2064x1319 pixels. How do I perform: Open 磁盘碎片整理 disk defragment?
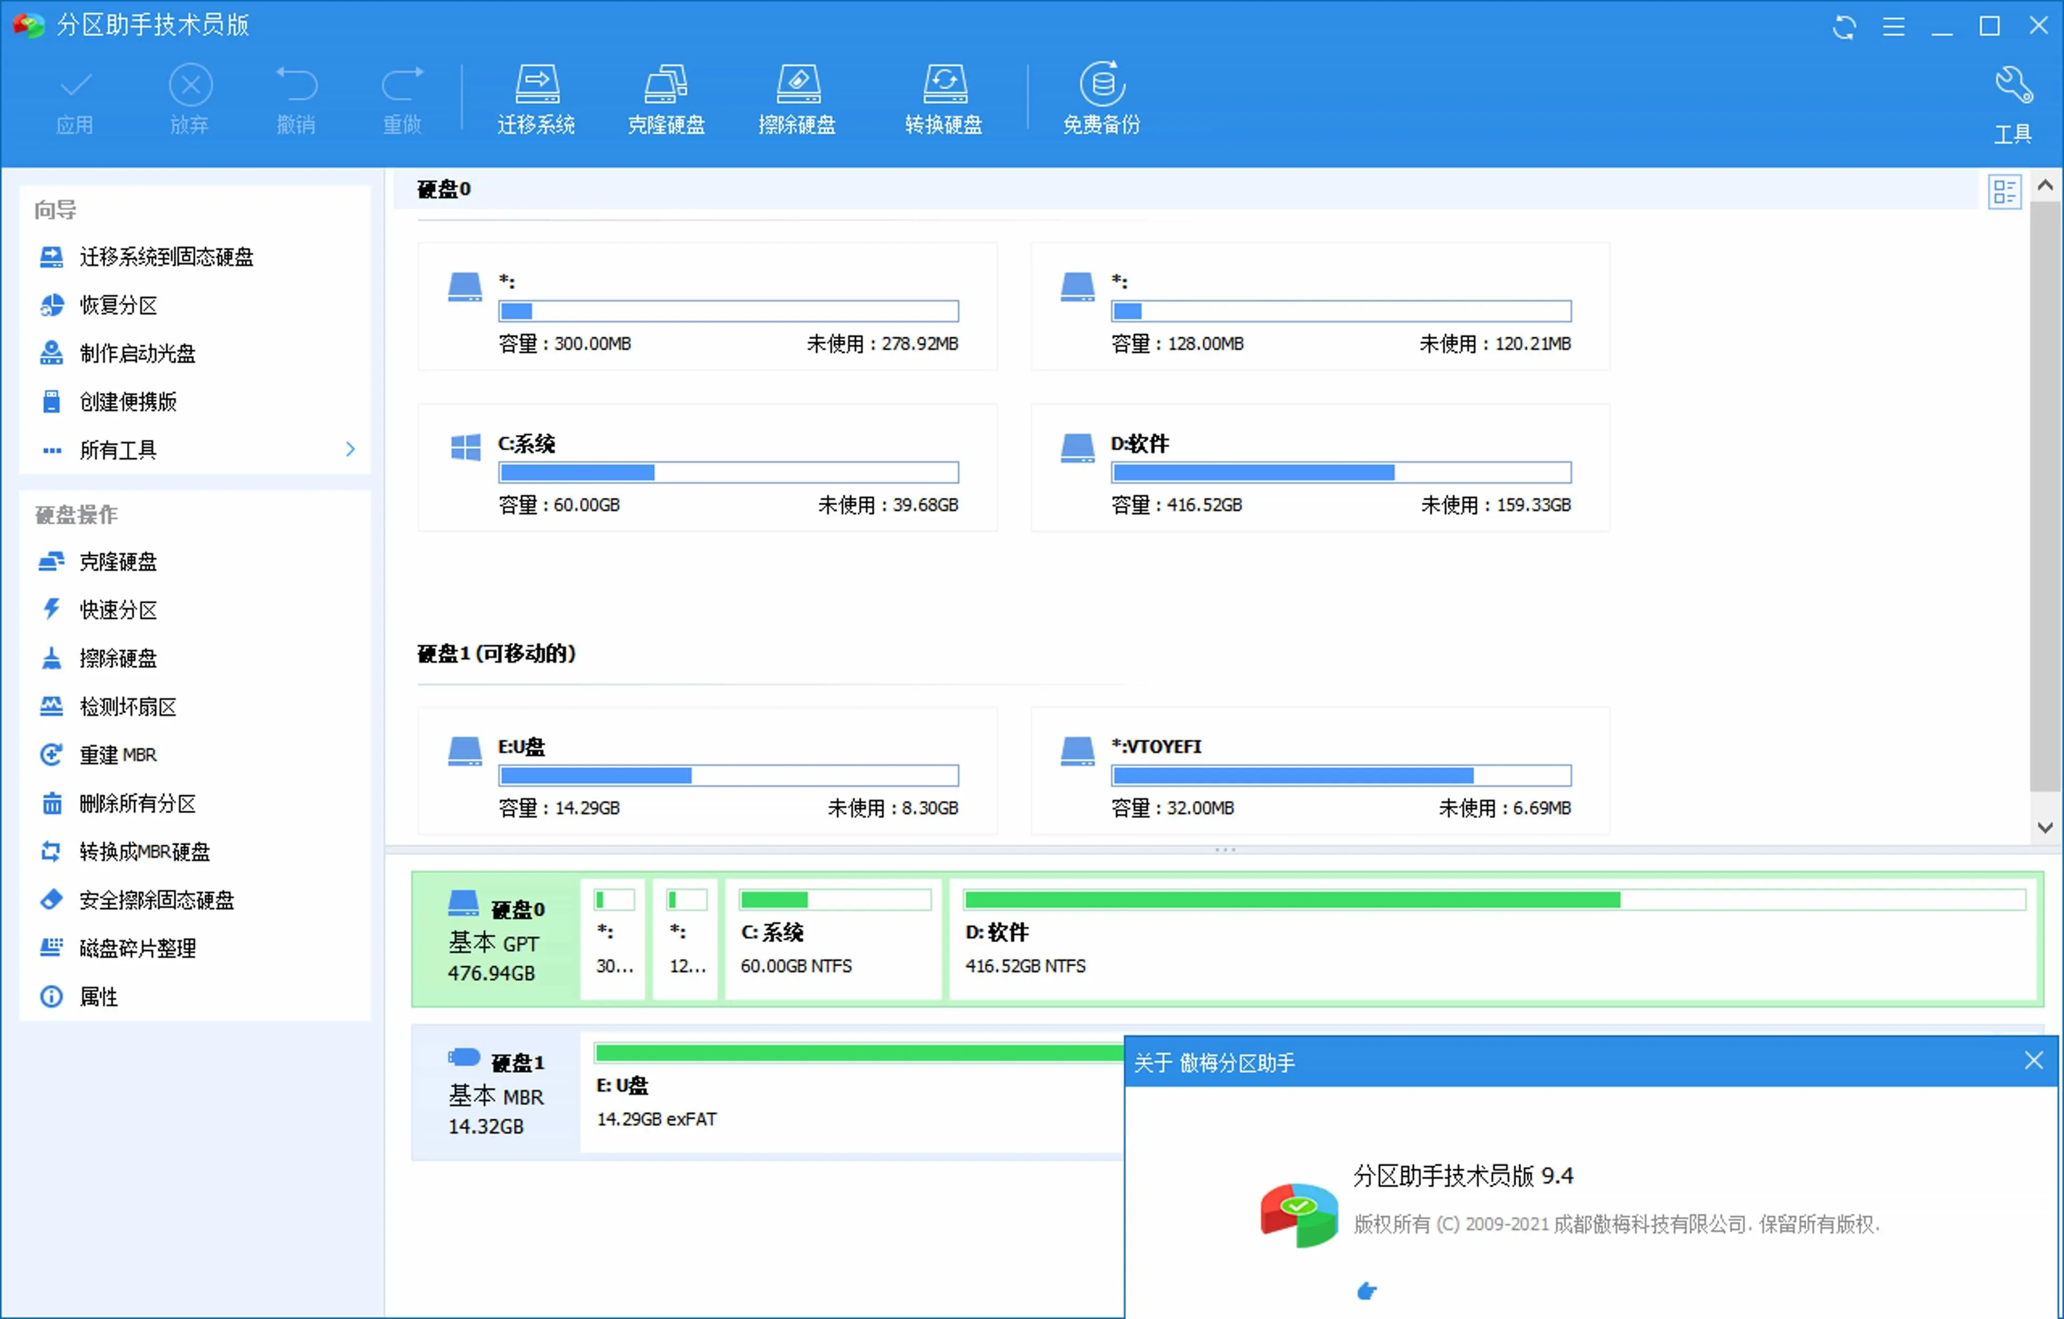[137, 948]
